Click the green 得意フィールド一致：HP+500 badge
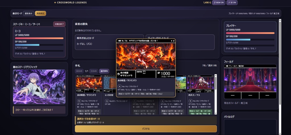 pos(200,112)
